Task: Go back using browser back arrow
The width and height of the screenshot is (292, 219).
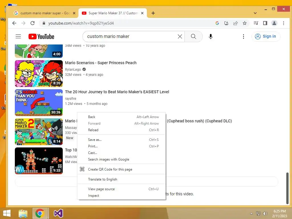Action: [x=14, y=23]
